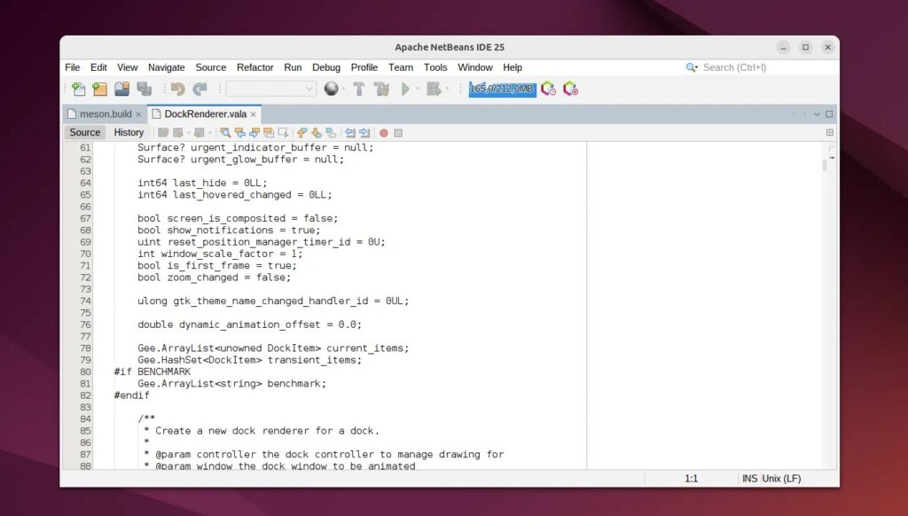Viewport: 908px width, 516px height.
Task: Select the Undo icon in the toolbar
Action: 179,89
